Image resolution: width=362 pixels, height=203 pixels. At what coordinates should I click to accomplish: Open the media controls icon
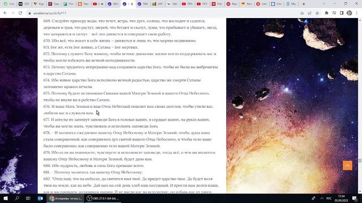[x=334, y=13]
